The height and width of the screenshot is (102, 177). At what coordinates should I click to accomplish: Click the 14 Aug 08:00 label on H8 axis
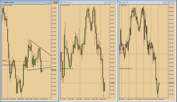click(x=138, y=99)
